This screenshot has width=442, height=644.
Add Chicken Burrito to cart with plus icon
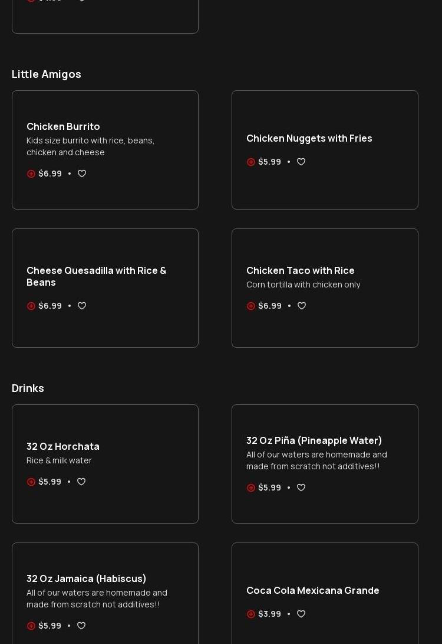[31, 174]
